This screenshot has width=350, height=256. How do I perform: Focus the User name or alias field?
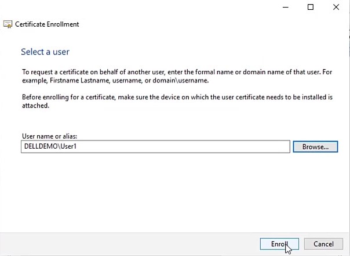[174, 147]
